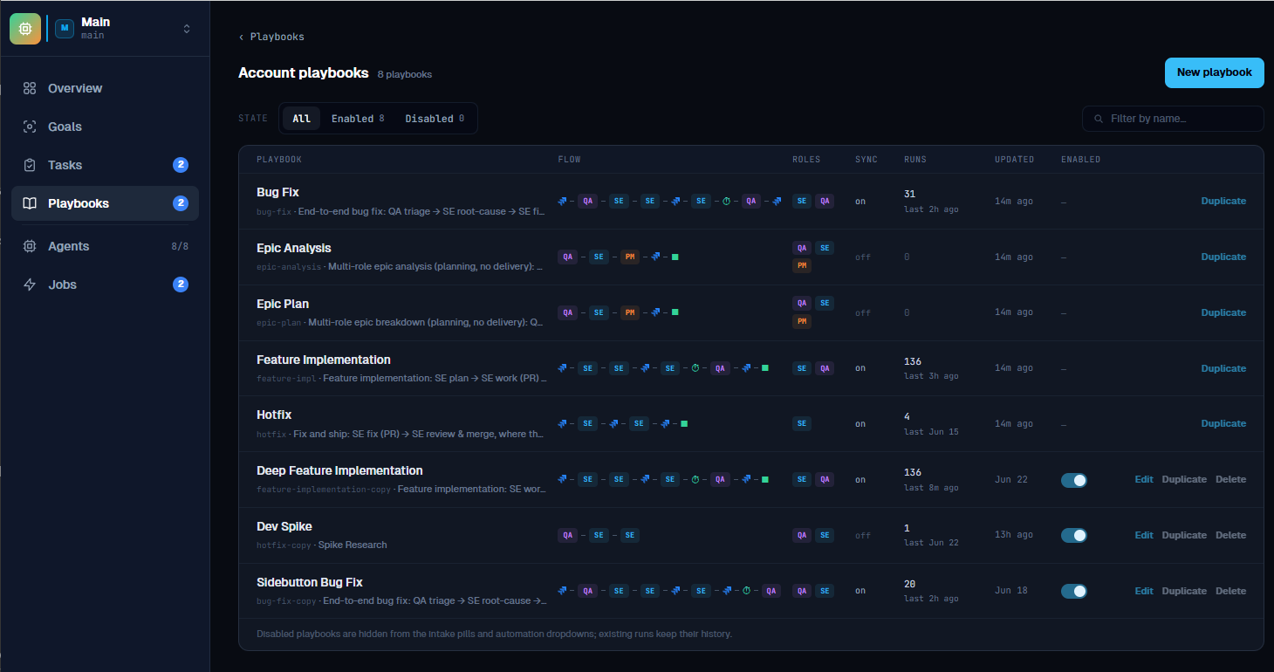Click the 8/8 Agents count
The height and width of the screenshot is (672, 1274).
coord(180,246)
